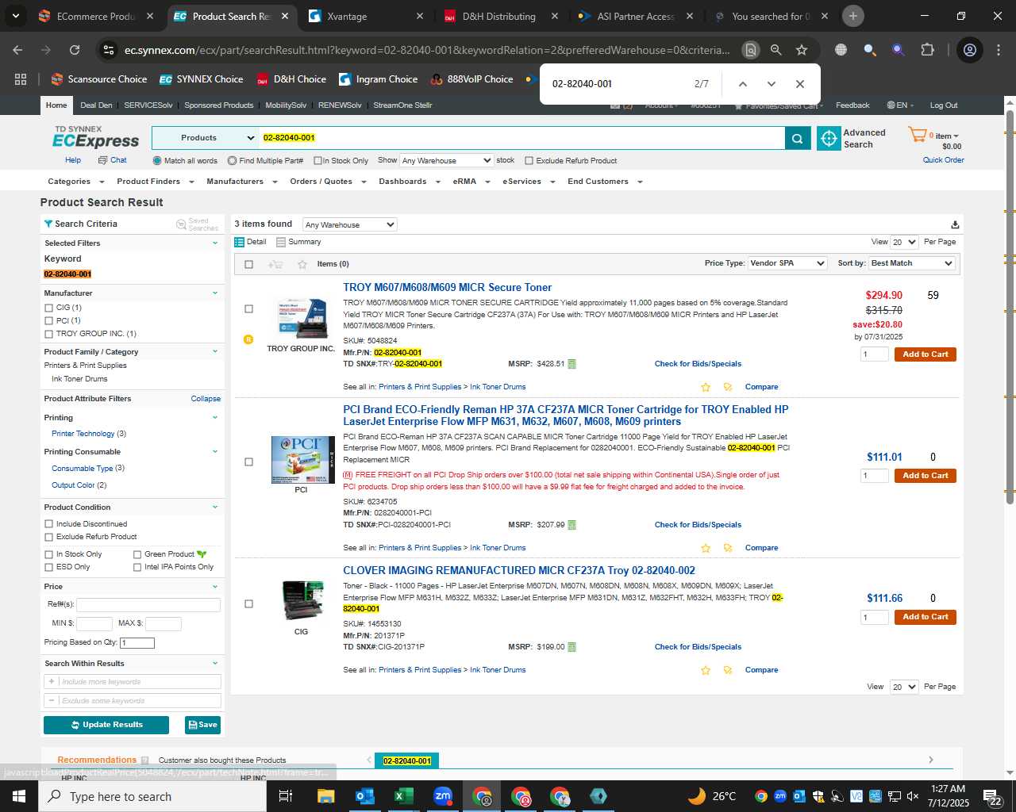Click Save search button

(202, 725)
